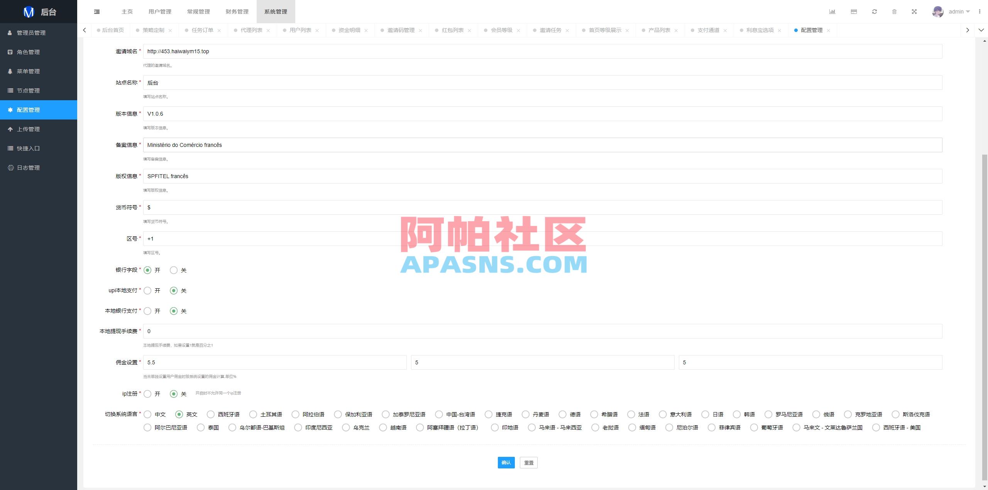Image resolution: width=988 pixels, height=490 pixels.
Task: Click the 确认 confirm button
Action: (x=506, y=462)
